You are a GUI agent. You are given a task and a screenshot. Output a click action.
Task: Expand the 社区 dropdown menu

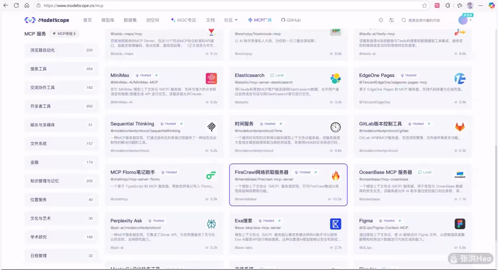click(x=231, y=20)
